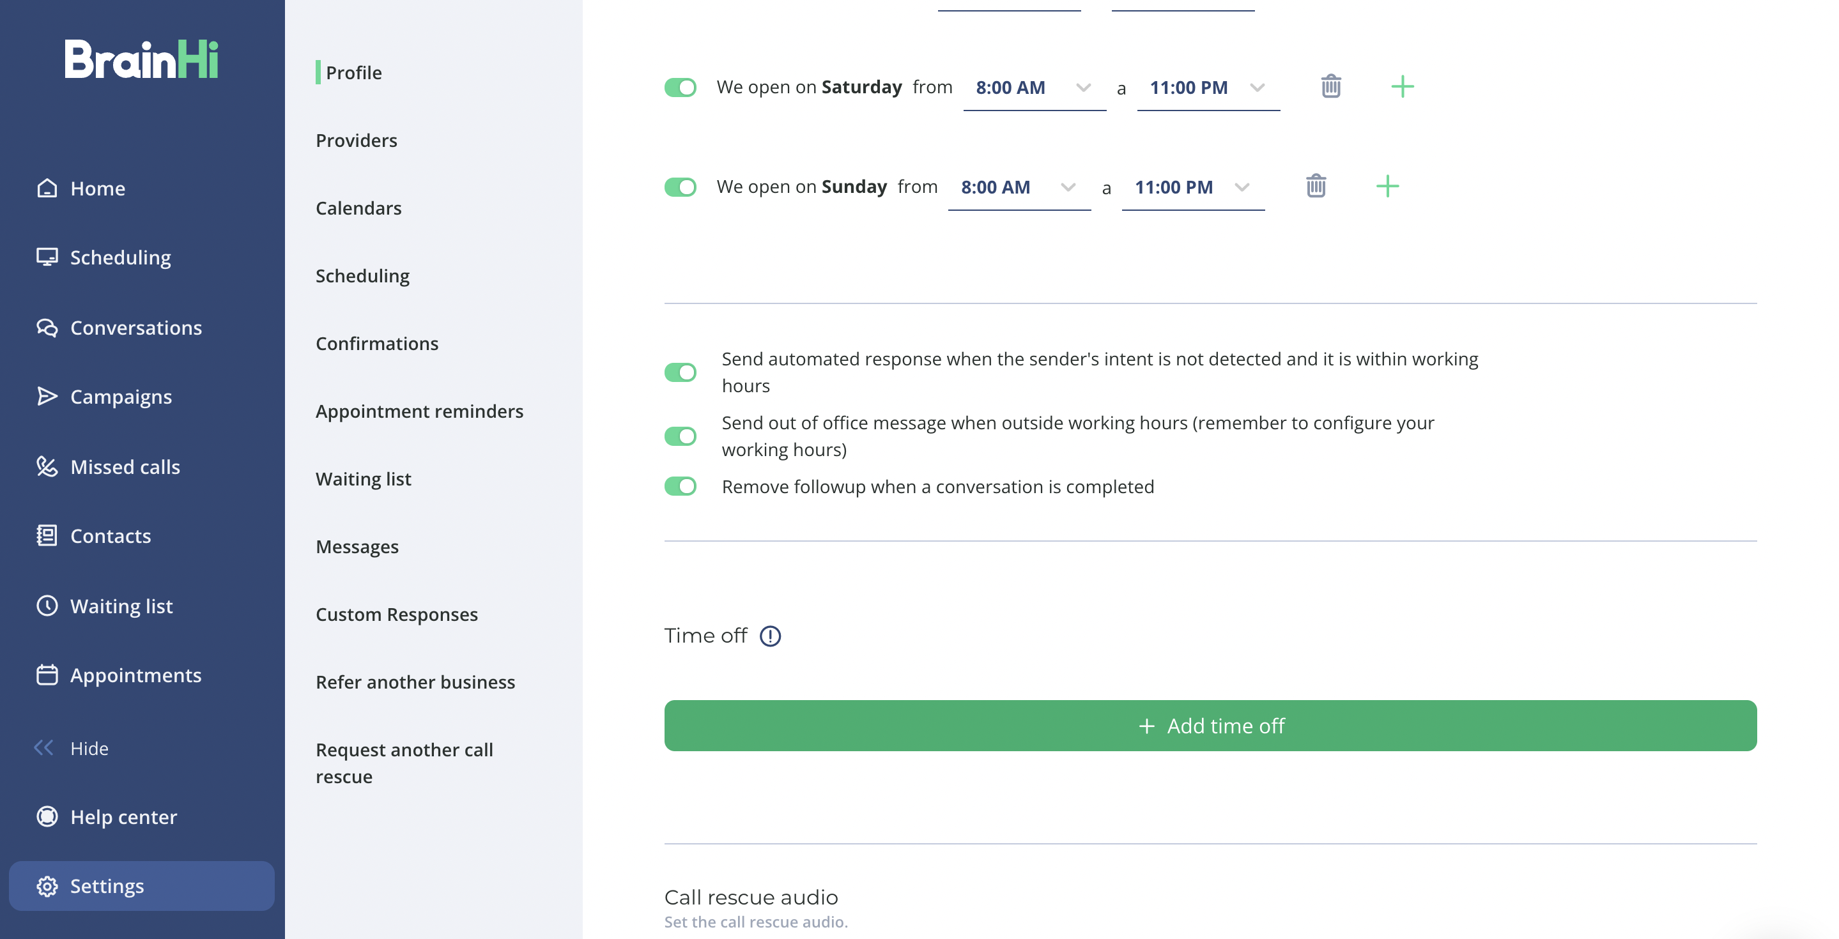Toggle the Sunday opening switch
Image resolution: width=1839 pixels, height=939 pixels.
[680, 187]
